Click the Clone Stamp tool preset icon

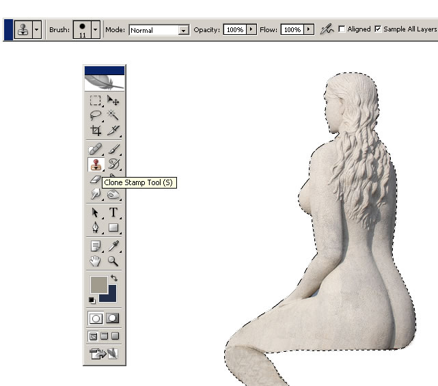click(x=23, y=29)
